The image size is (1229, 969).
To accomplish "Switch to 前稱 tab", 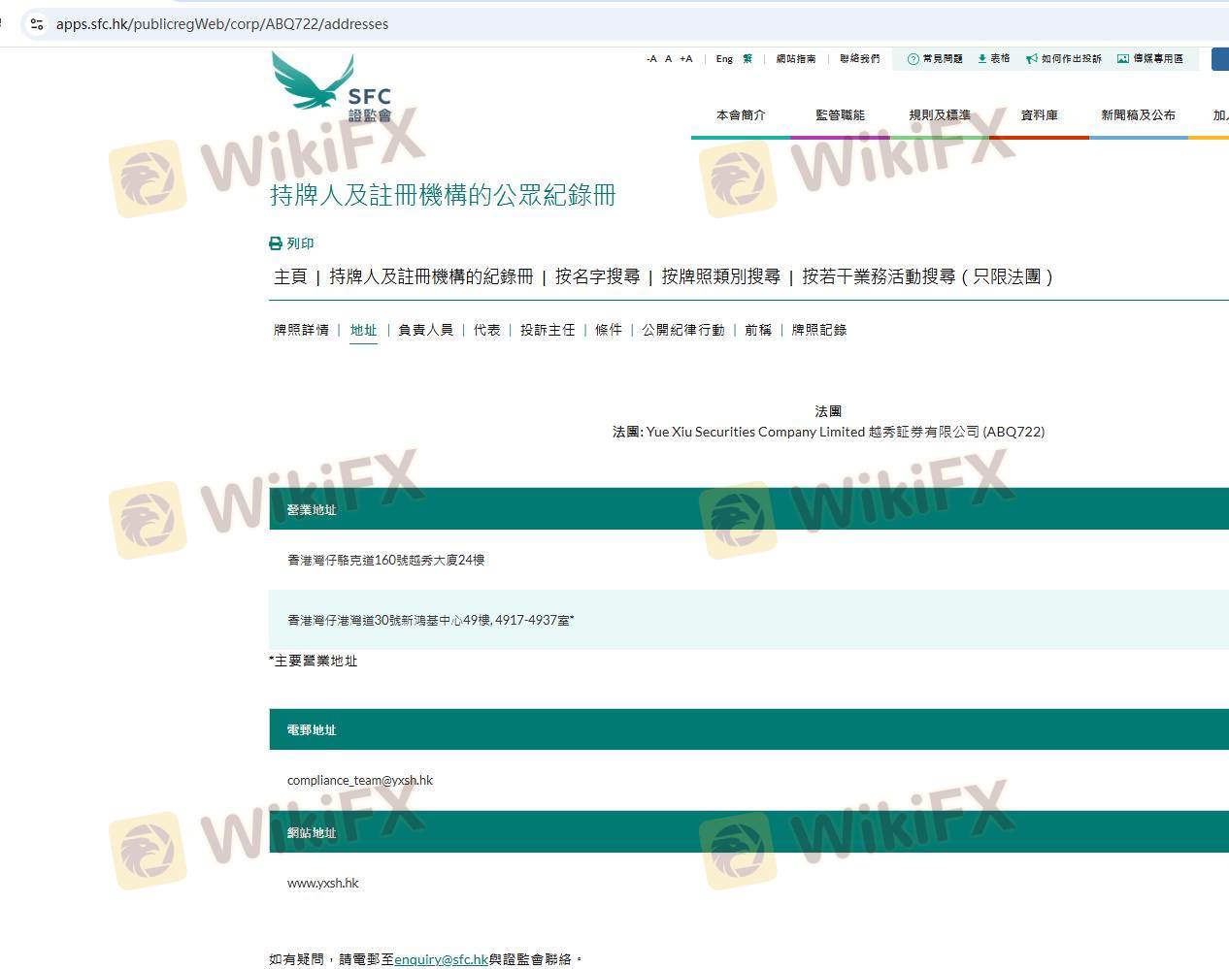I will click(758, 330).
